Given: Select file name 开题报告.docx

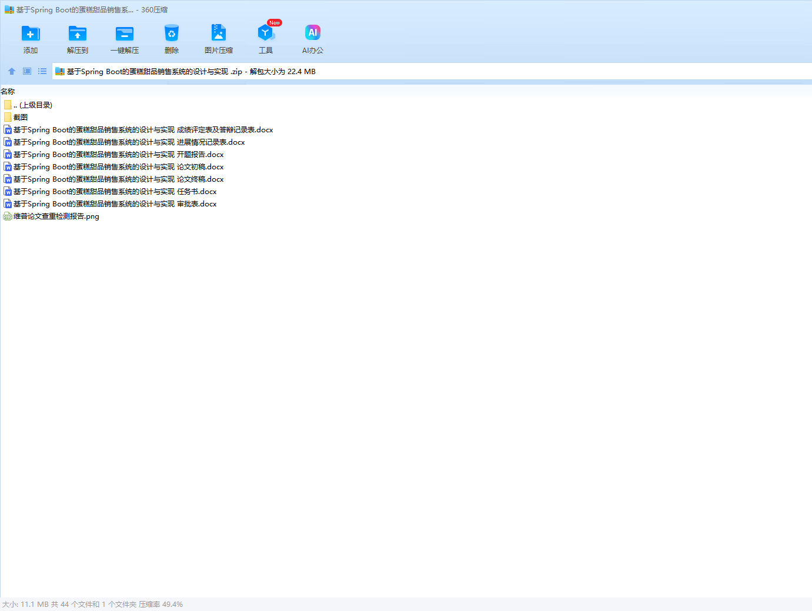Looking at the screenshot, I should click(119, 155).
